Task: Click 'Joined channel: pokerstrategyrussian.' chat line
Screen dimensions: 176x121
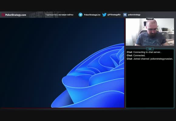Action: [x=150, y=59]
